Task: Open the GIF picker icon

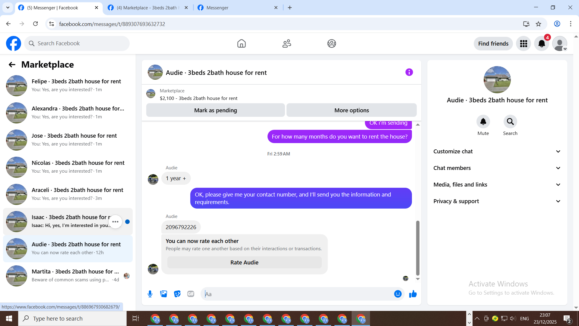Action: tap(191, 294)
